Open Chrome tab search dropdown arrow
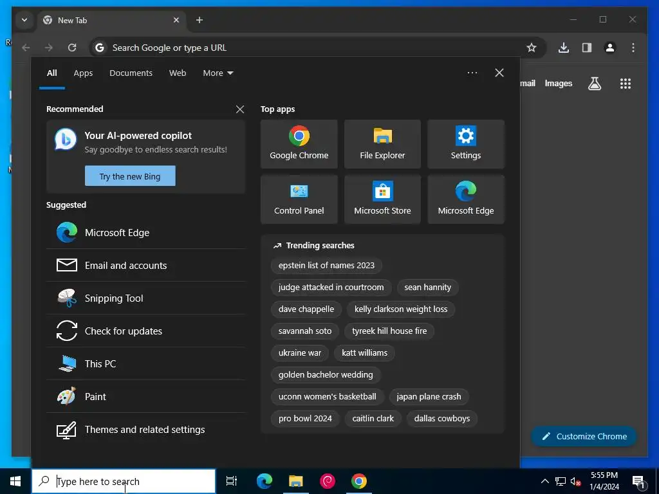 pos(24,20)
